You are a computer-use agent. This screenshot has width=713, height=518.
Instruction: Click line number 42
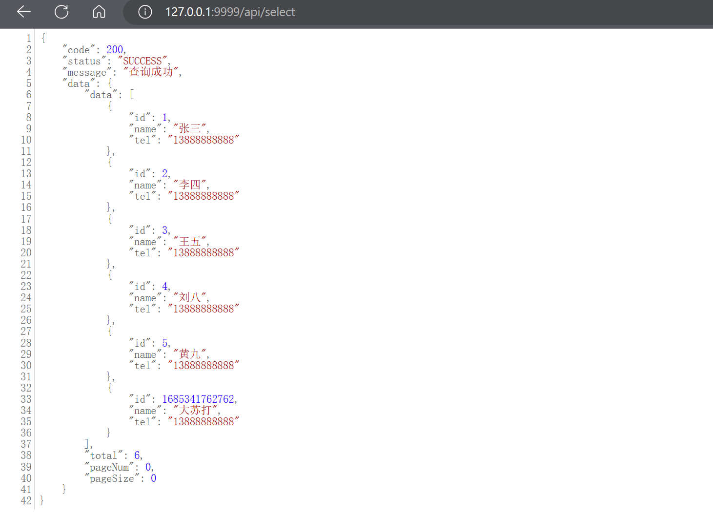point(26,501)
